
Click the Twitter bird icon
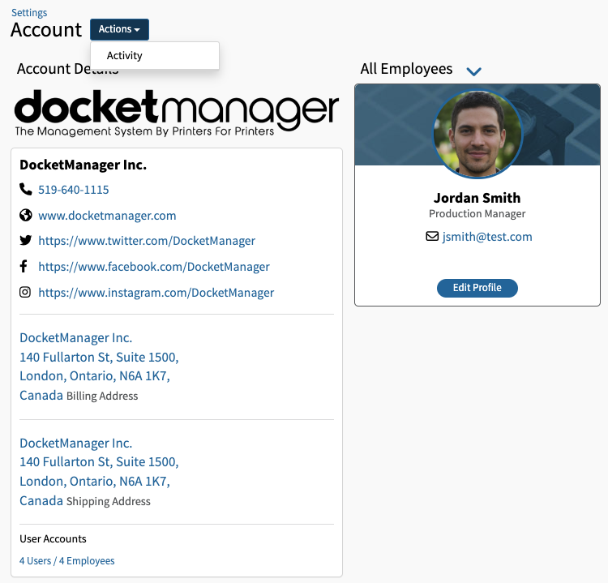pos(26,241)
